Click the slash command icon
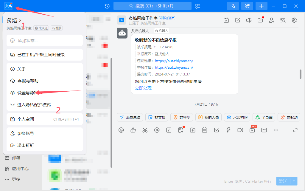The width and height of the screenshot is (305, 191). click(169, 130)
